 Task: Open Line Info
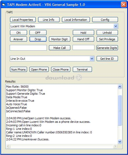point(49,20)
